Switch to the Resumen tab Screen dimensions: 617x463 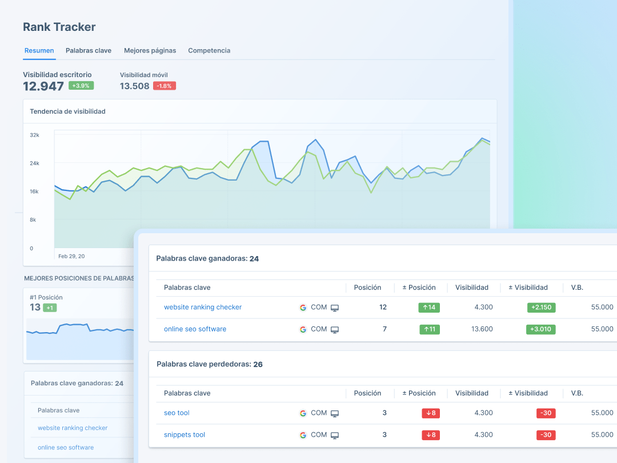(39, 51)
